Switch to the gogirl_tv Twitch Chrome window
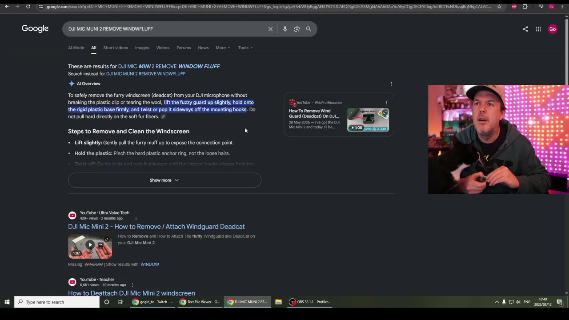 coord(152,302)
